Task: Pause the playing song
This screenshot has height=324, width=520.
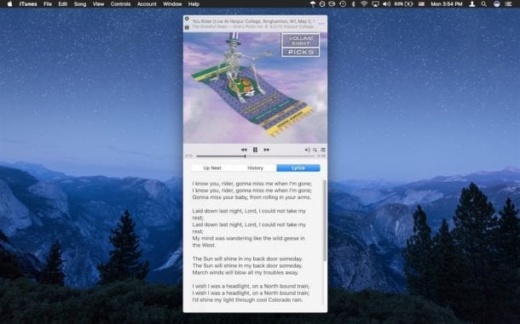Action: click(x=255, y=150)
